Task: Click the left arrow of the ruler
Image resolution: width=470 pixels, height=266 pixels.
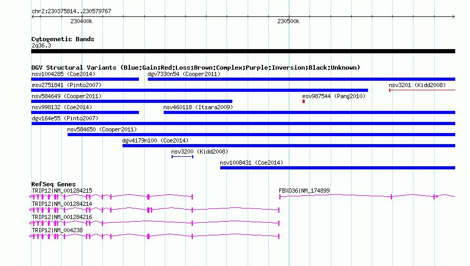Action: click(33, 16)
